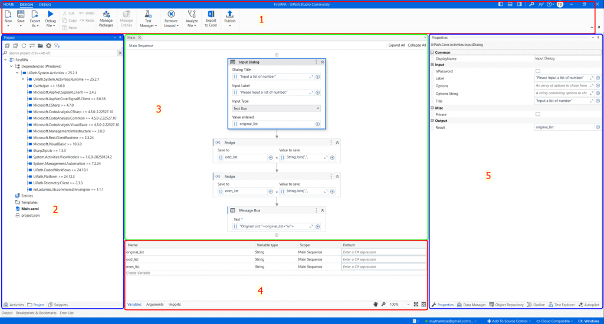The width and height of the screenshot is (604, 324).
Task: Toggle the Private checkbox
Action: (x=538, y=114)
